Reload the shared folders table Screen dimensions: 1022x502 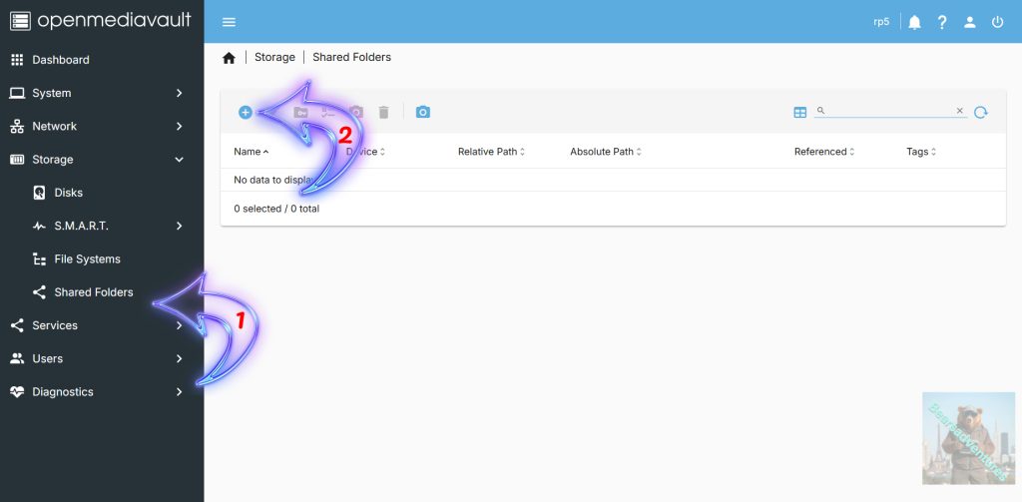(981, 113)
